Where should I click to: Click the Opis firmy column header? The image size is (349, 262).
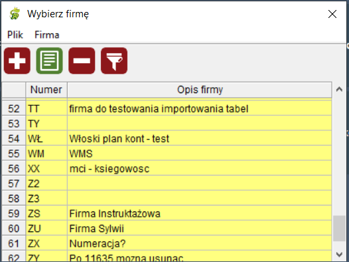coord(200,90)
